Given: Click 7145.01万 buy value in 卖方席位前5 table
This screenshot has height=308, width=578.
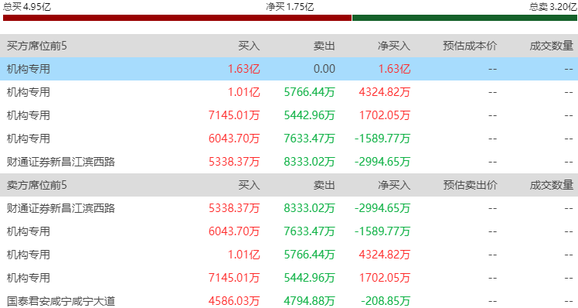Looking at the screenshot, I should (x=234, y=278).
